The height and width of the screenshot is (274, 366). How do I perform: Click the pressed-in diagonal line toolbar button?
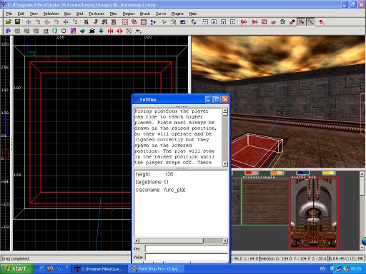[310, 22]
